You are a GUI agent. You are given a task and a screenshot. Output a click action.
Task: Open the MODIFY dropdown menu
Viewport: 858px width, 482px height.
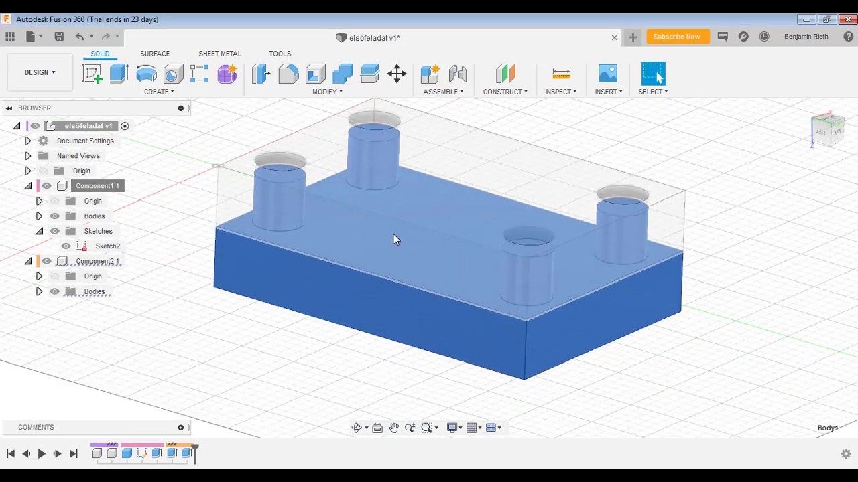pyautogui.click(x=327, y=92)
